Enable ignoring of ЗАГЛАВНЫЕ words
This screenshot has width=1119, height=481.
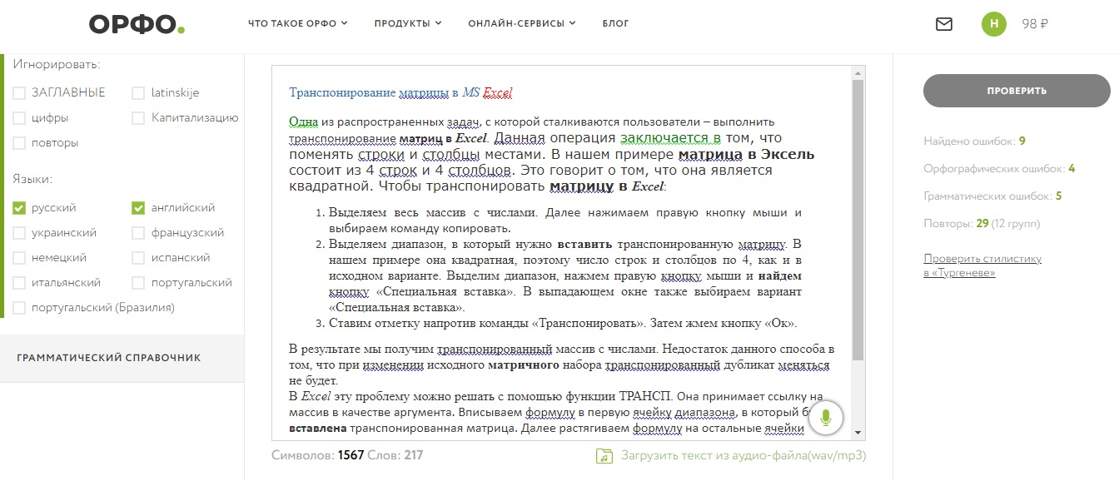pyautogui.click(x=17, y=92)
